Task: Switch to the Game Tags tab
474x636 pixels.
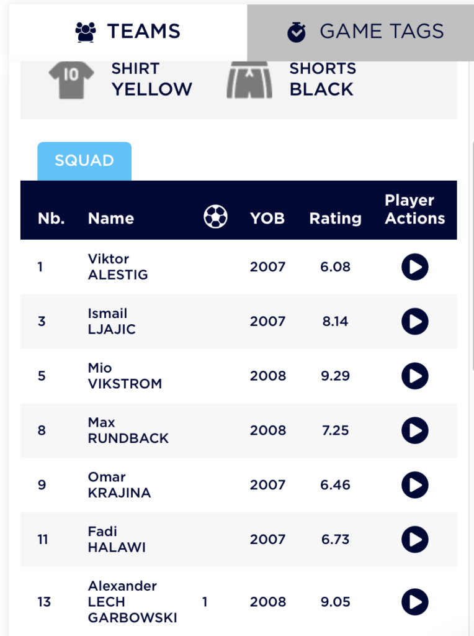Action: coord(360,32)
